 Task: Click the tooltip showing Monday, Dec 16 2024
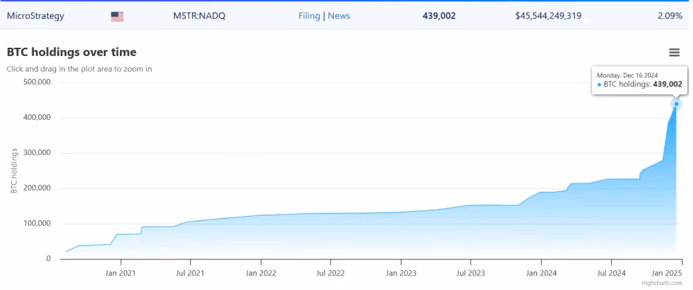click(x=640, y=80)
